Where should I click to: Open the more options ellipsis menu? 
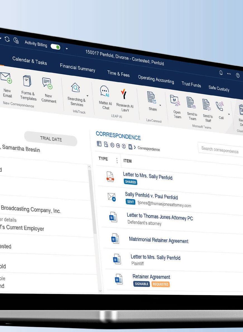point(229,74)
